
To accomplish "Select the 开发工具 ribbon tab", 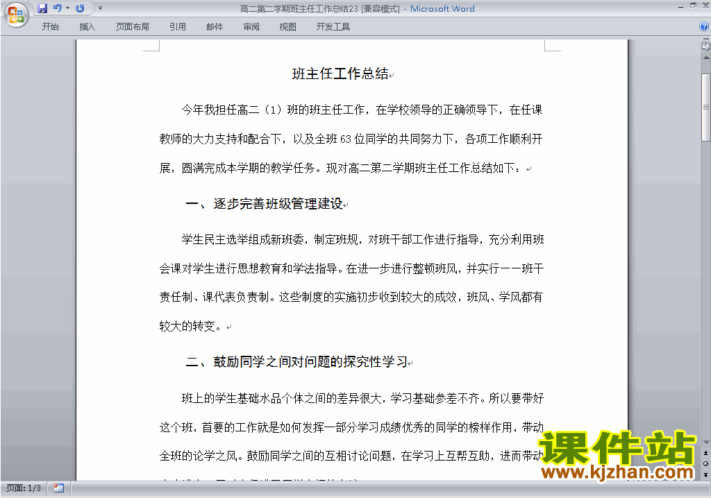I will 333,27.
